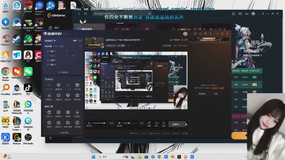The image size is (285, 160).
Task: Click the user avatar in companion title bar
Action: tap(185, 34)
